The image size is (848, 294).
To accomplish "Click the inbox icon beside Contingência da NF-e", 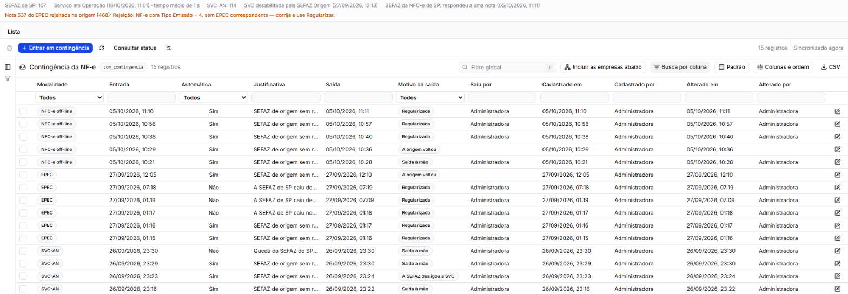I will tap(23, 68).
